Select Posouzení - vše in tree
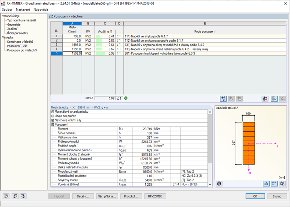Viewport: 290px width, 207px height. coord(17,46)
